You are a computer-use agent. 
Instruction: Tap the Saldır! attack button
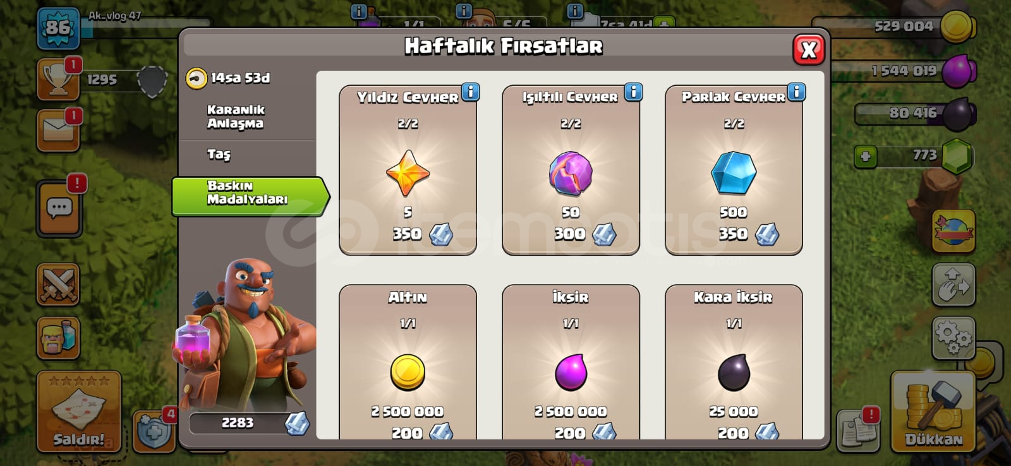click(79, 412)
